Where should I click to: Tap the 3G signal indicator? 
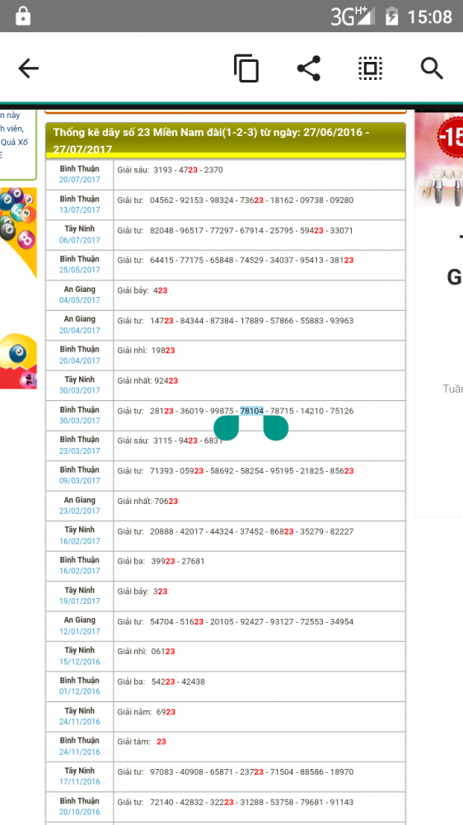click(x=353, y=16)
